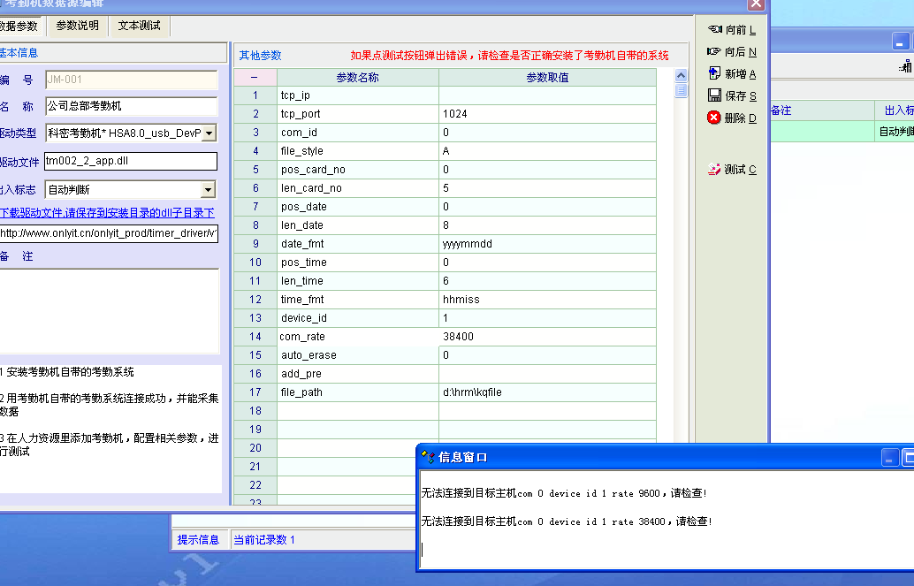
Task: Click the 保存 floppy disk save icon
Action: coord(715,95)
